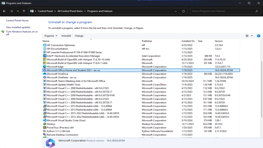Viewport: 263px width, 148px height.
Task: Click the Remote Desktop Connection icon
Action: coord(45,135)
